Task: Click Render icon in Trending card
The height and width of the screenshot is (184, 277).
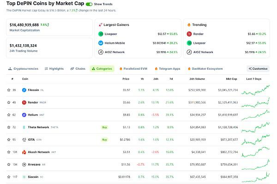Action: click(189, 34)
